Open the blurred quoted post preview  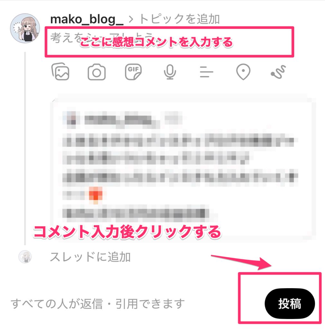[183, 168]
